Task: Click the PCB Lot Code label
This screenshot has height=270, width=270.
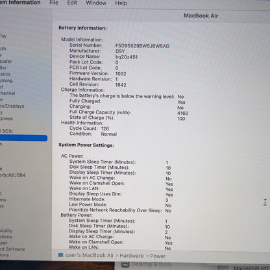Action: (x=86, y=67)
